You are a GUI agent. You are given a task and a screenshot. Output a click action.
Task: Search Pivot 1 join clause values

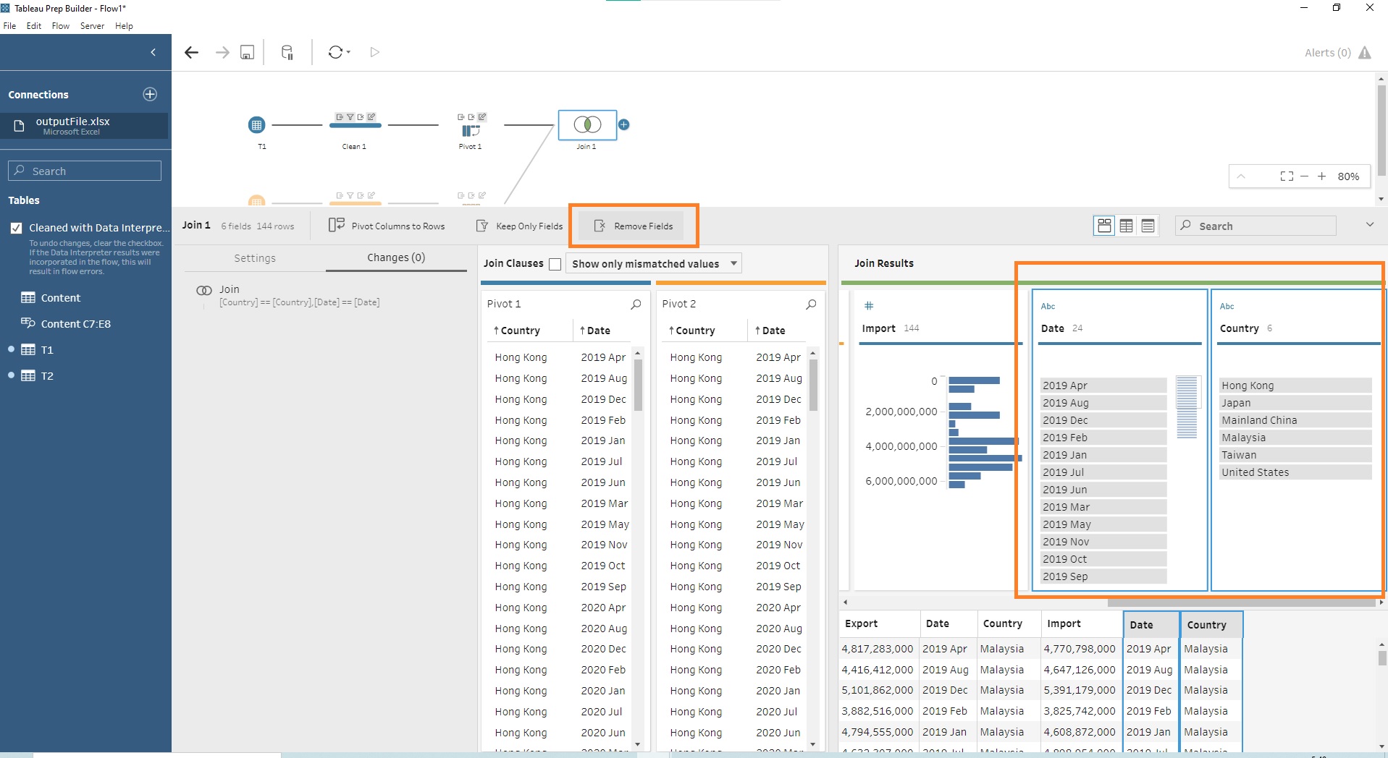coord(636,305)
